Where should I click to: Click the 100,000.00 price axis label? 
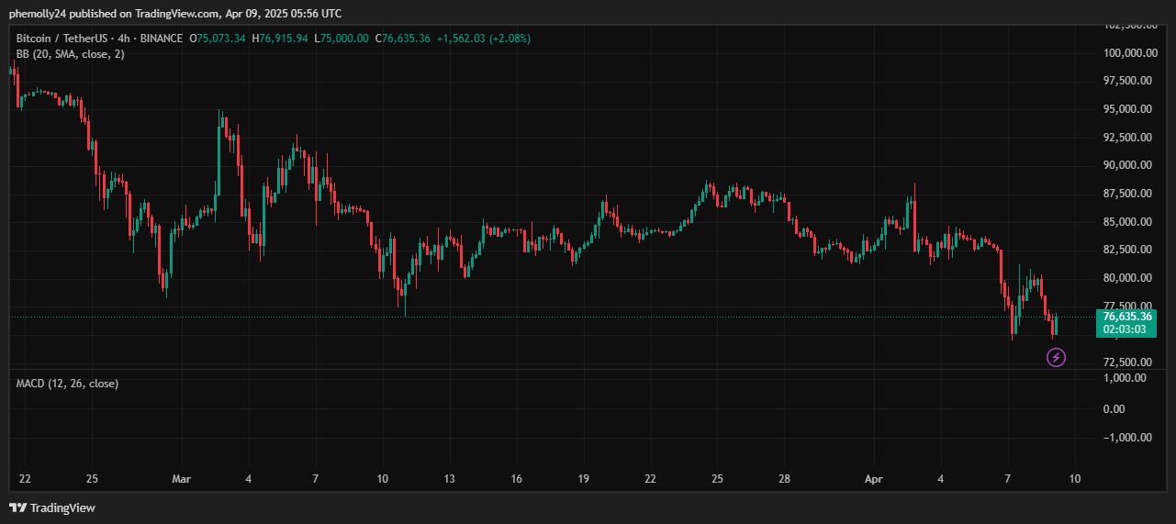pyautogui.click(x=1126, y=53)
